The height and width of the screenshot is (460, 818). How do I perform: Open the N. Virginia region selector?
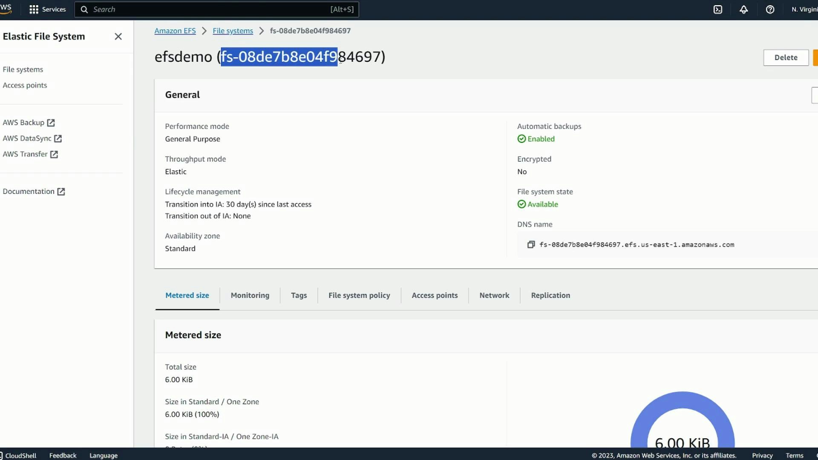[x=804, y=9]
